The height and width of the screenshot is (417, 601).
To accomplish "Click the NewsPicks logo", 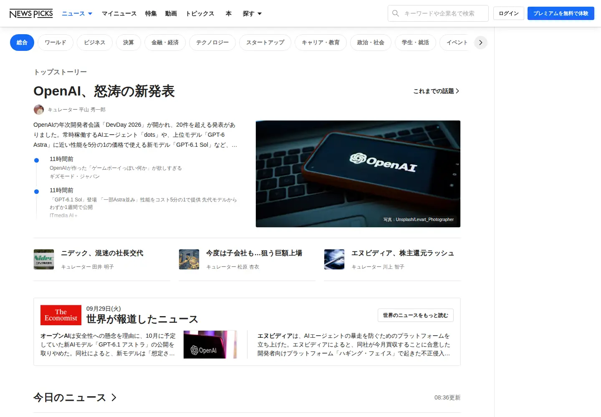I will 31,13.
